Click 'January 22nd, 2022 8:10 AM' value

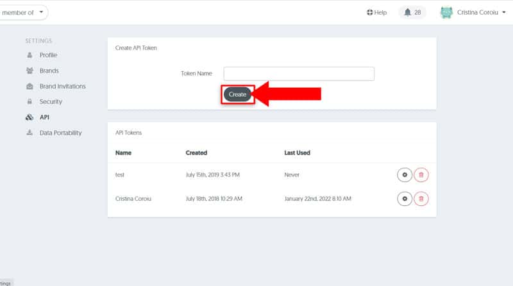pyautogui.click(x=317, y=199)
